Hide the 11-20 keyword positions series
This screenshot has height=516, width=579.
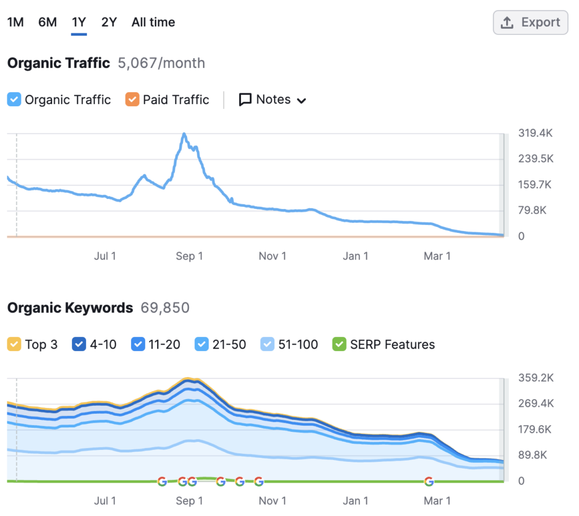[x=138, y=344]
